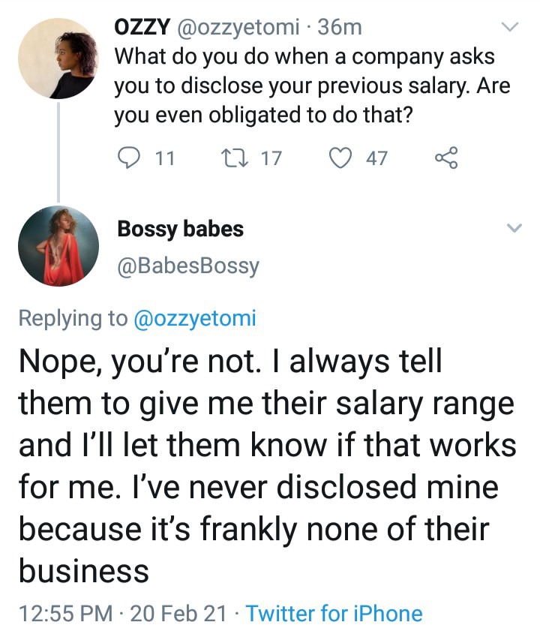
Task: Click the reply speech bubble icon
Action: [129, 158]
